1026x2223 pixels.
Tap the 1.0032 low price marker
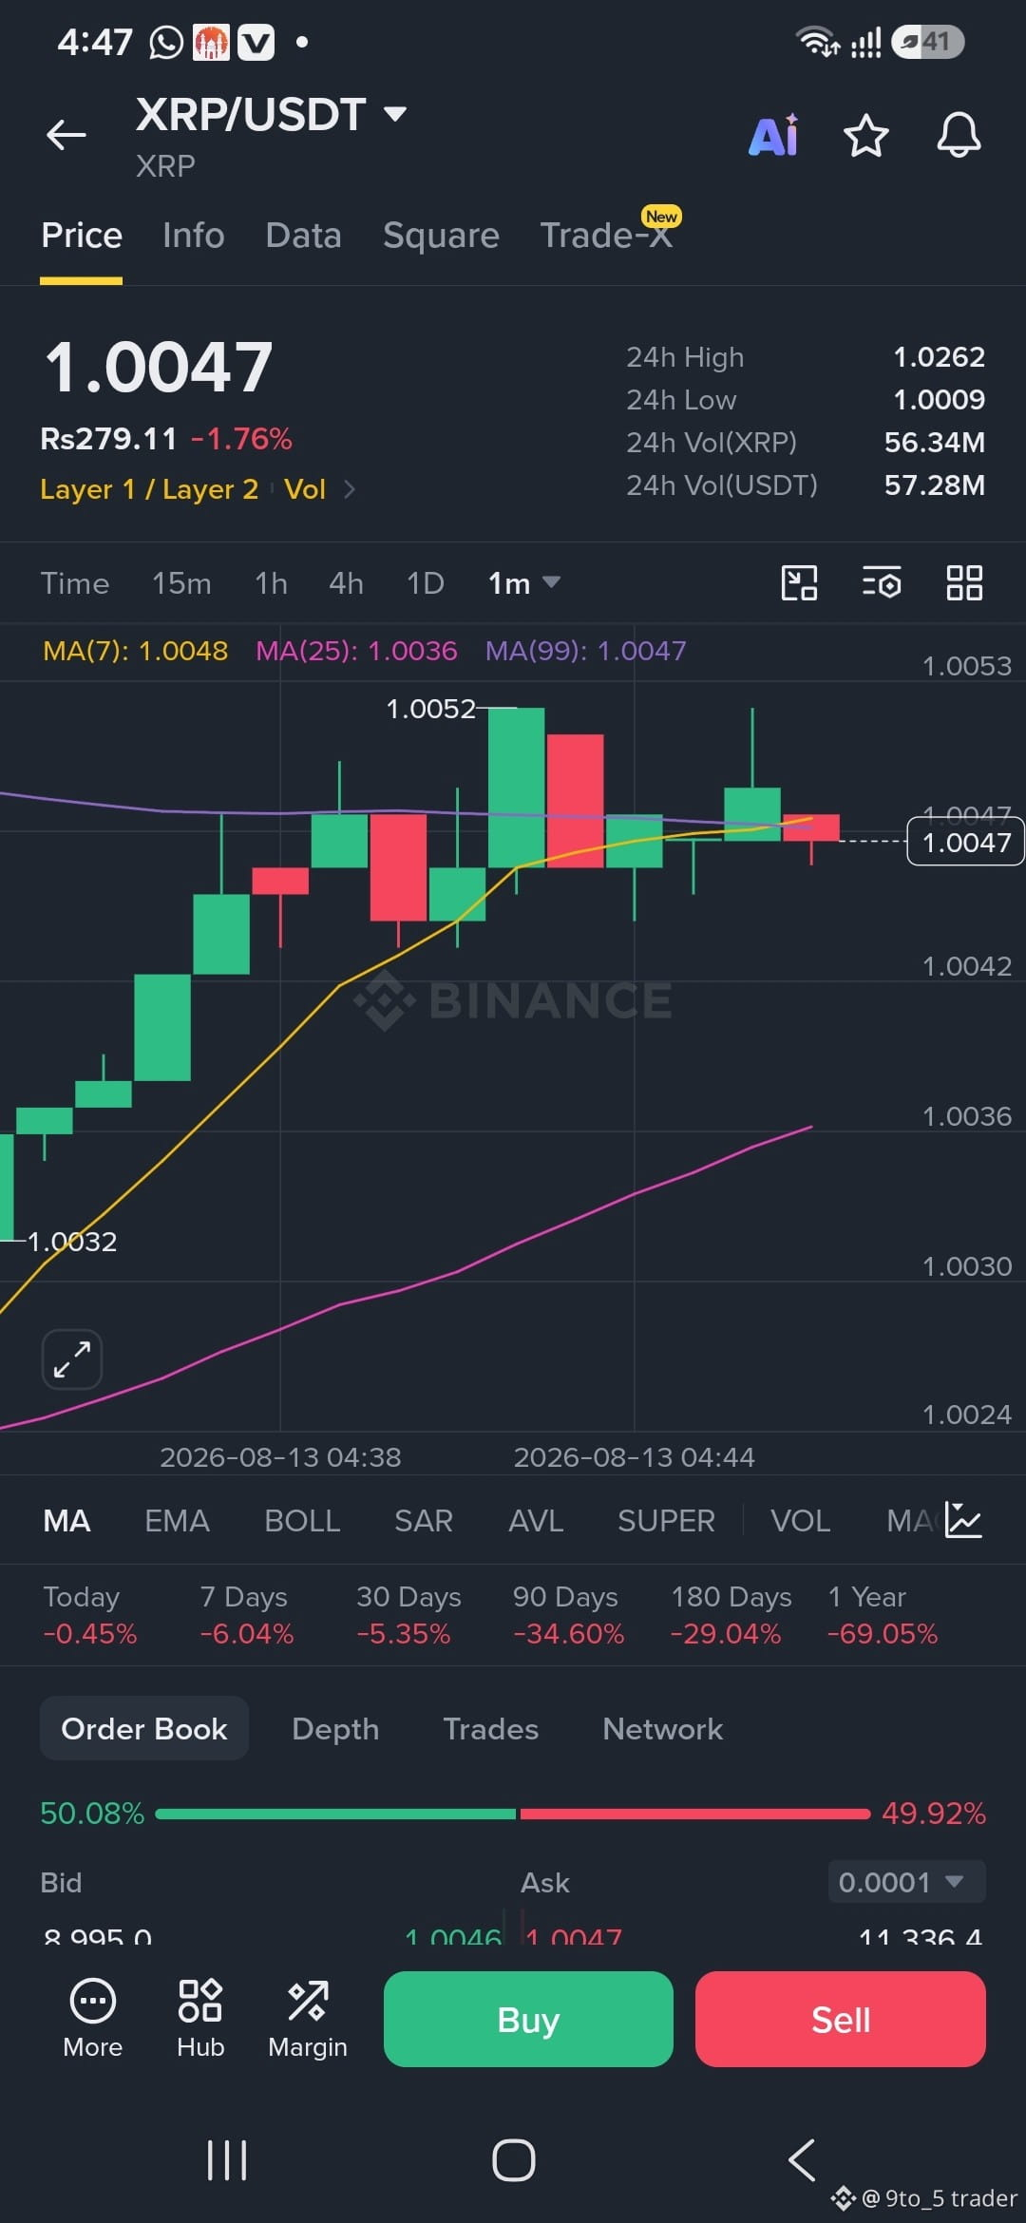[72, 1242]
